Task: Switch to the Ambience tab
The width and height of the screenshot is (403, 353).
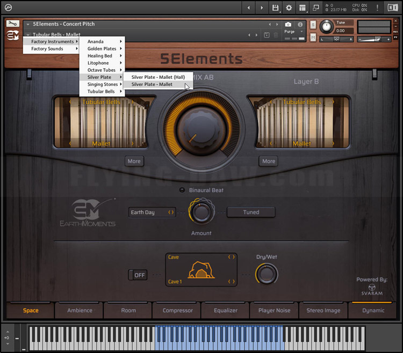Action: (x=80, y=311)
